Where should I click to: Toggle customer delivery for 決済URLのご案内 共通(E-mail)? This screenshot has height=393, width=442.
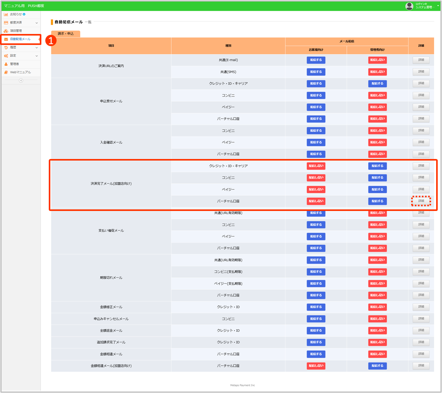click(316, 61)
